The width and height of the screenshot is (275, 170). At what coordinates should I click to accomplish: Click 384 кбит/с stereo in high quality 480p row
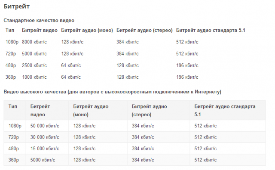click(143, 148)
